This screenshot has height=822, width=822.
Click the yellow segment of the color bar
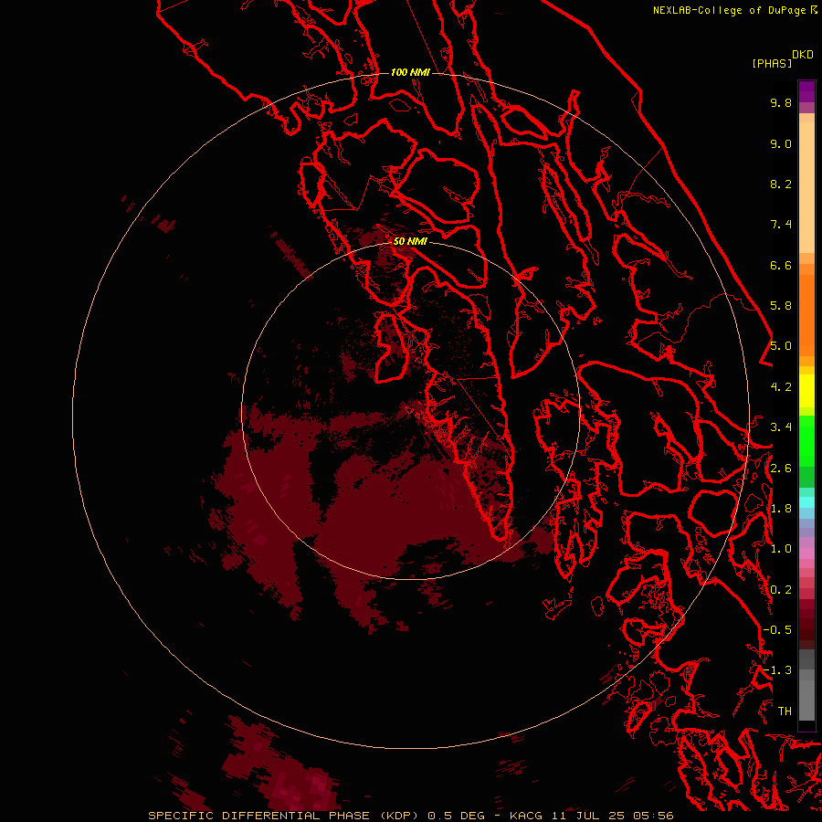(806, 391)
